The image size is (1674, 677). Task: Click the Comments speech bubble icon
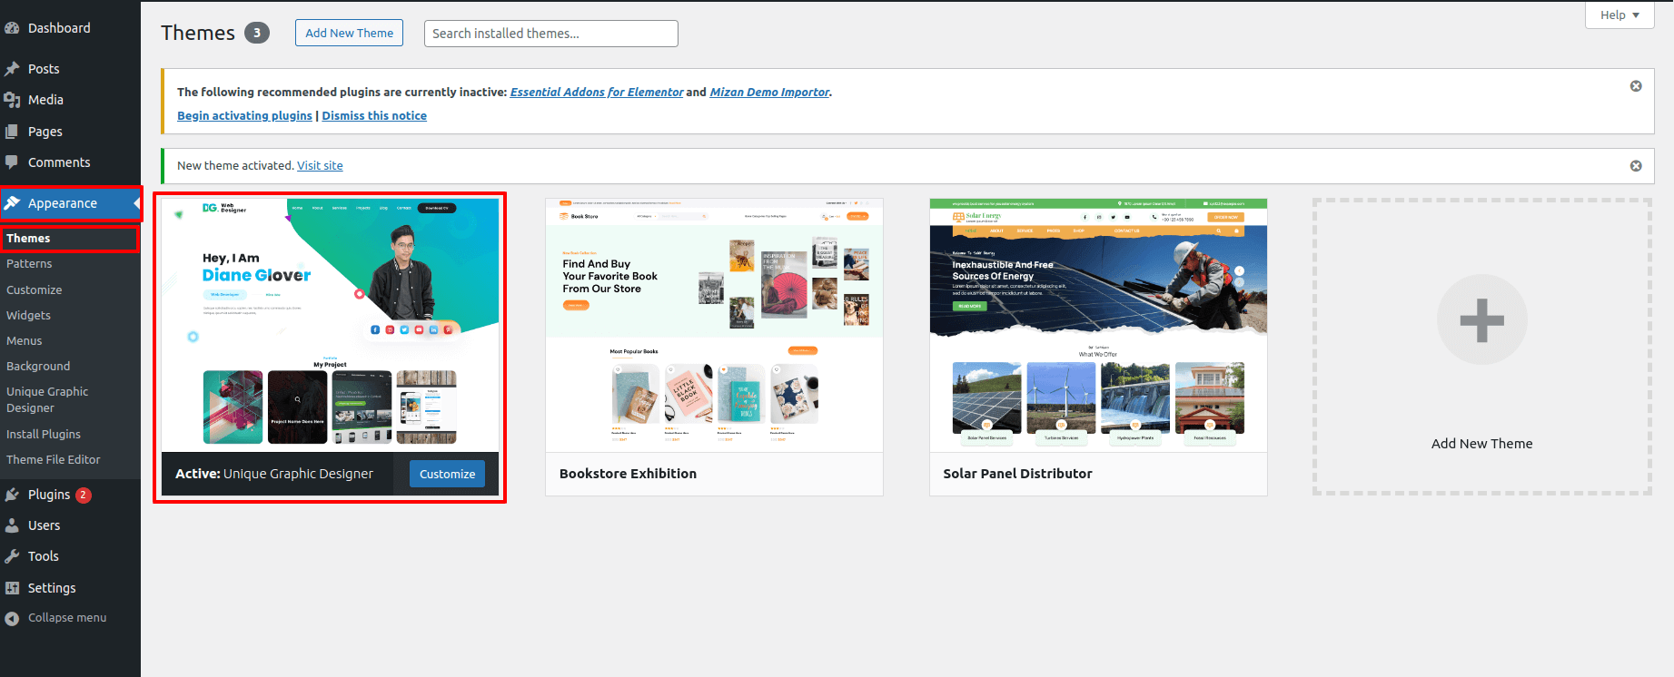tap(12, 162)
